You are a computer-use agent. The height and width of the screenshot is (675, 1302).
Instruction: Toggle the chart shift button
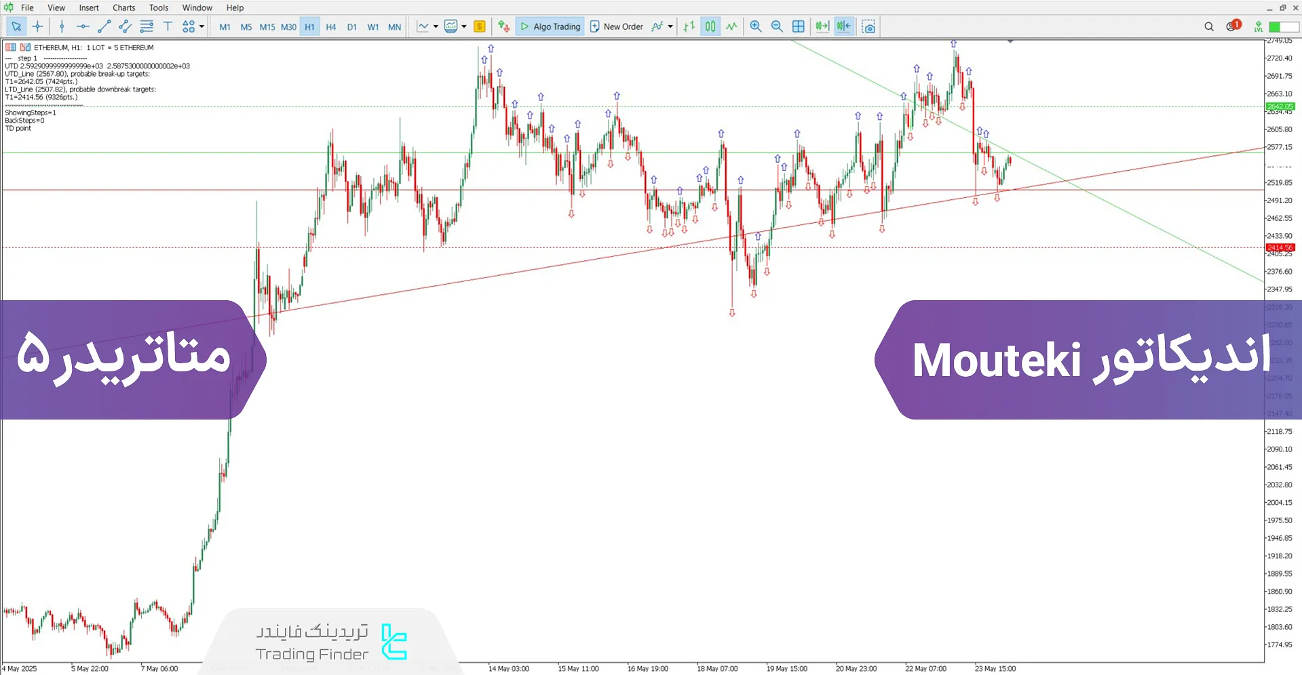[x=843, y=26]
